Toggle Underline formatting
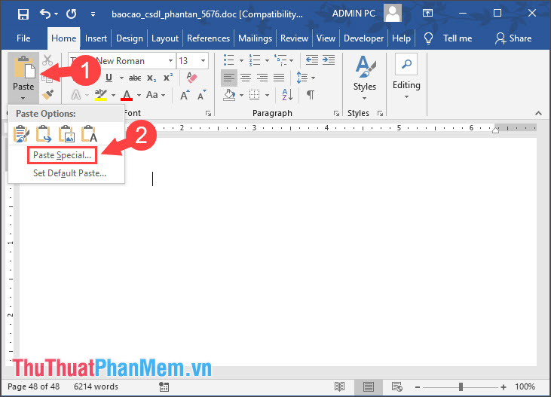The image size is (551, 397). 109,78
